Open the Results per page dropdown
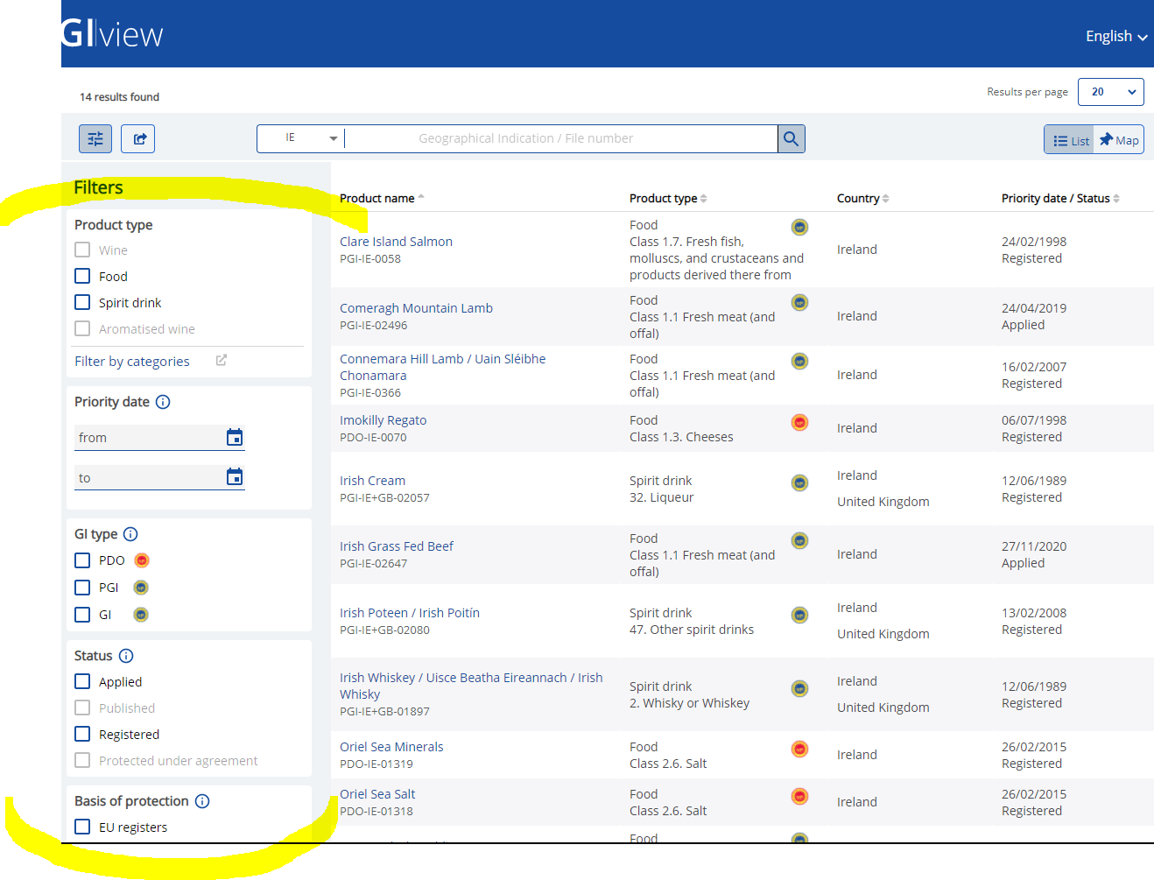Image resolution: width=1154 pixels, height=880 pixels. (x=1111, y=92)
